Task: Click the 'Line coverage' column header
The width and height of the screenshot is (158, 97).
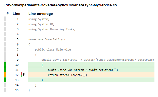Action: pyautogui.click(x=41, y=14)
